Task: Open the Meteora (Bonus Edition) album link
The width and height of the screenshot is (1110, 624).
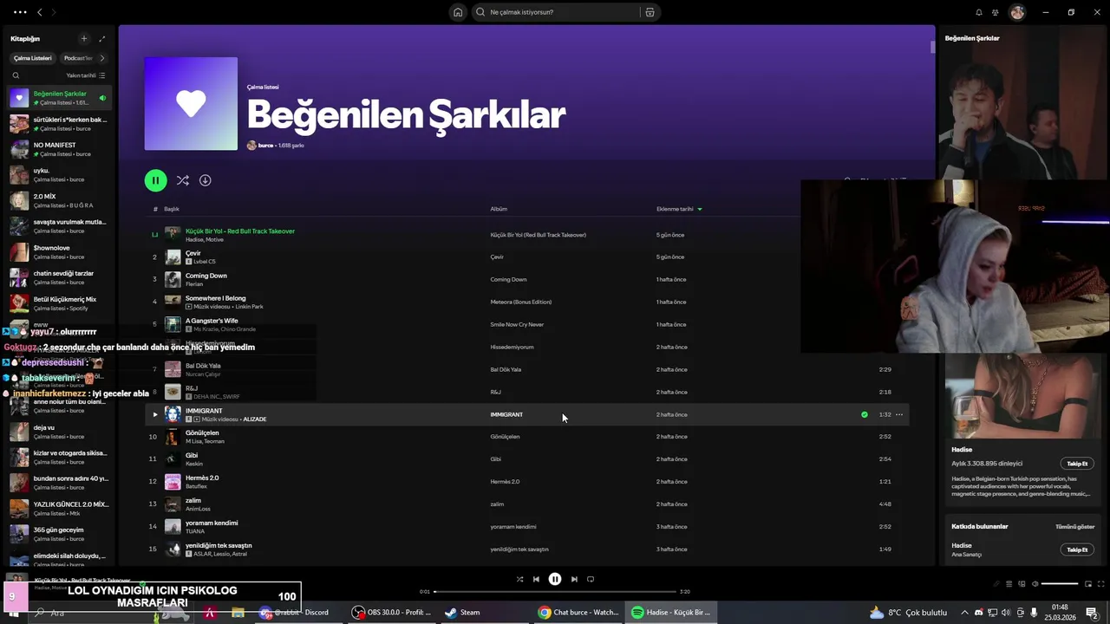Action: (x=521, y=302)
